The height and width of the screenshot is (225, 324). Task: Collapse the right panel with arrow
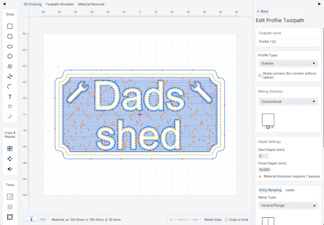[x=319, y=4]
